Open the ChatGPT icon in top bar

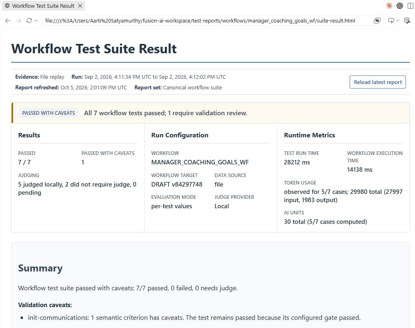pos(400,6)
